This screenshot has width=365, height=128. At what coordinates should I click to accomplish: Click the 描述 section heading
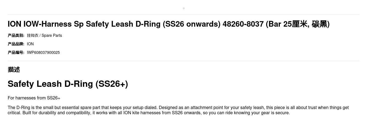pyautogui.click(x=14, y=70)
